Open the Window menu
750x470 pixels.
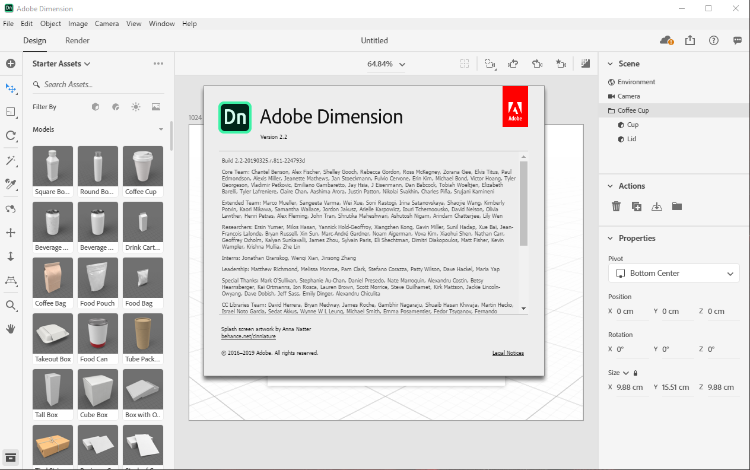[161, 24]
